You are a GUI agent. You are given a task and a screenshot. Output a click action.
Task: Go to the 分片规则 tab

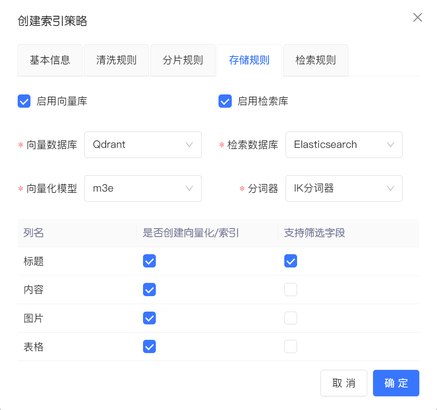[x=183, y=60]
